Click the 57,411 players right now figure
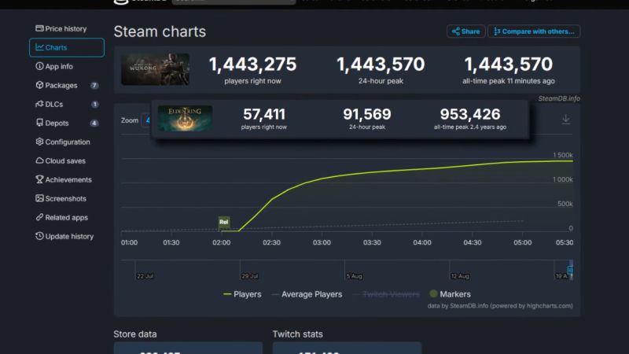The image size is (629, 354). pos(264,114)
